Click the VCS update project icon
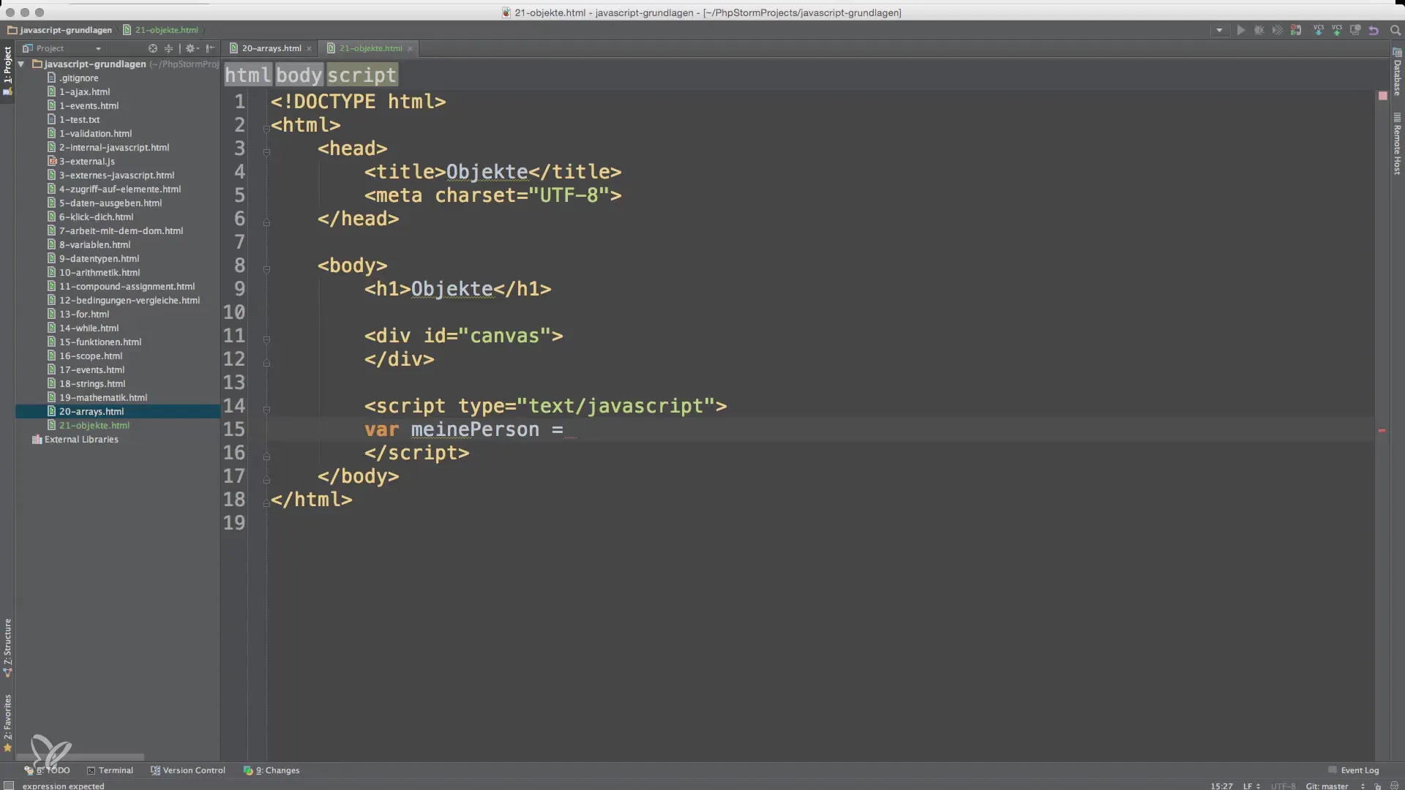Viewport: 1405px width, 790px height. pyautogui.click(x=1318, y=30)
